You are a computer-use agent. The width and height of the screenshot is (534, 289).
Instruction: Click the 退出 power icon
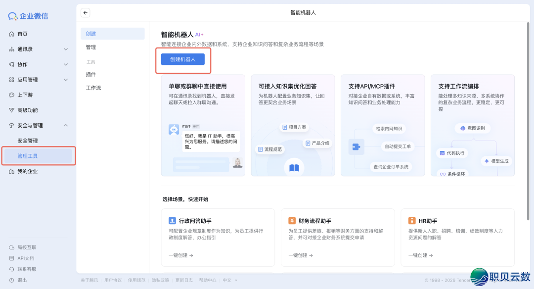[11, 280]
